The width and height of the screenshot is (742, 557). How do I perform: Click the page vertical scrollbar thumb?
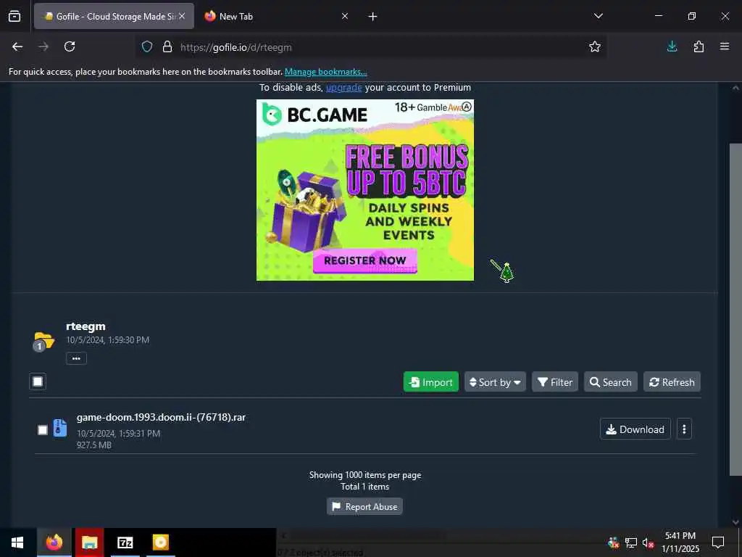tap(735, 309)
